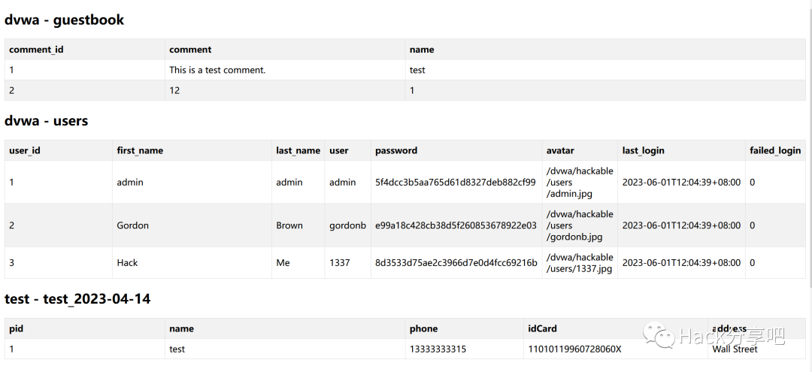This screenshot has height=372, width=812.
Task: Click the failed_login column header
Action: pyautogui.click(x=775, y=150)
